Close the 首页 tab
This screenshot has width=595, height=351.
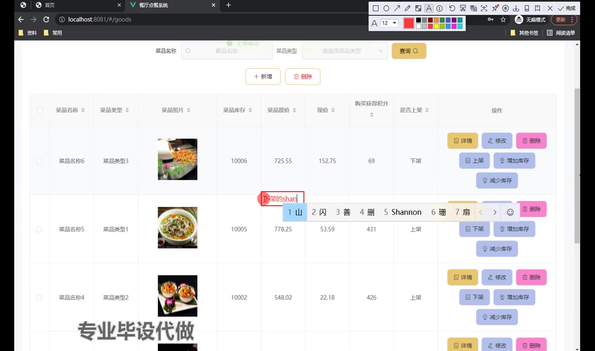[119, 5]
